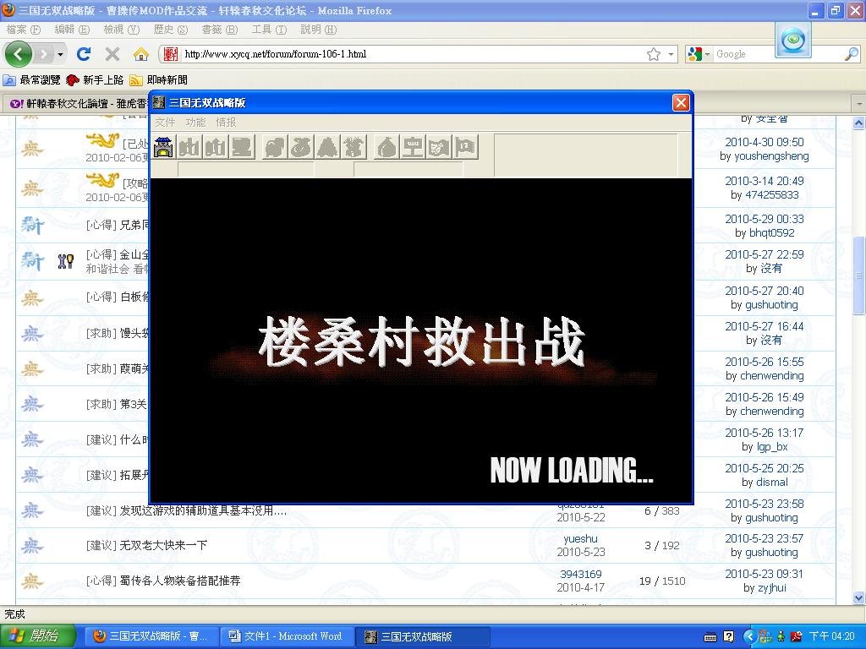Open thread 蜀传各人物装备搭配推荐
This screenshot has height=649, width=866.
pos(180,581)
